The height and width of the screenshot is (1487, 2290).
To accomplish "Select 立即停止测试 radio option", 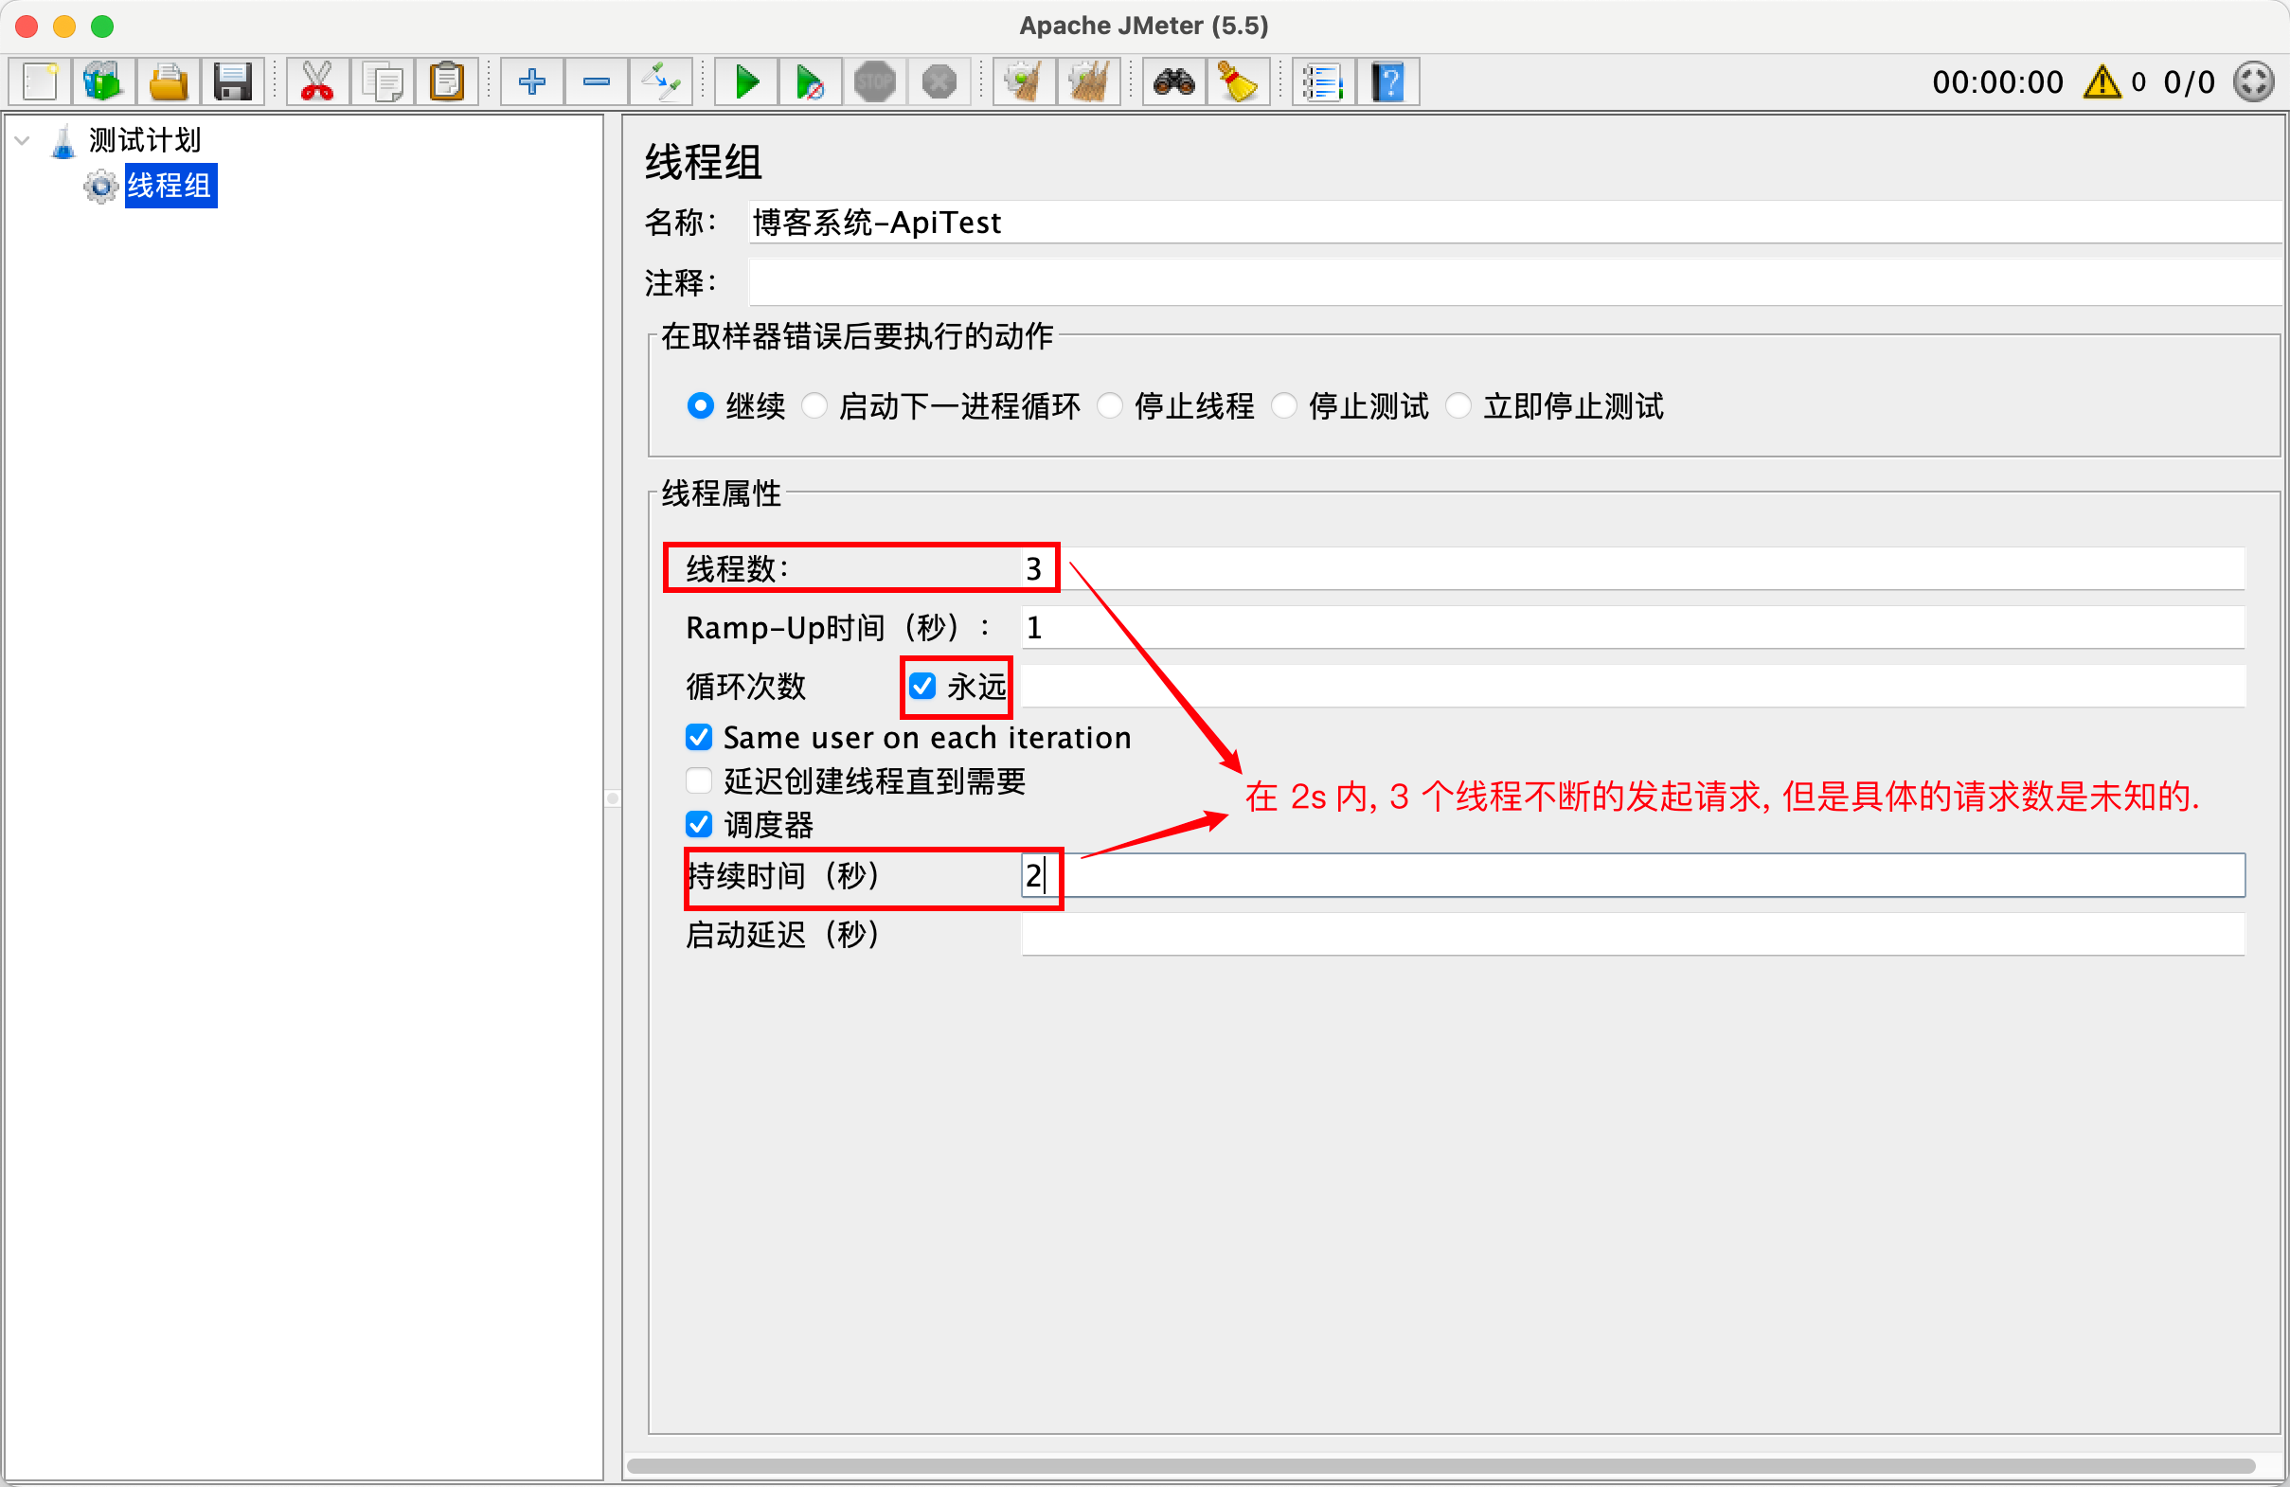I will [1458, 406].
